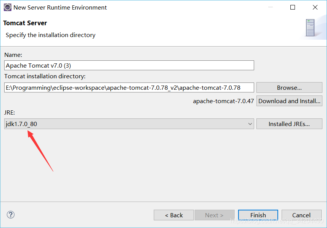Click 'Specify the installation directory' text

point(50,35)
